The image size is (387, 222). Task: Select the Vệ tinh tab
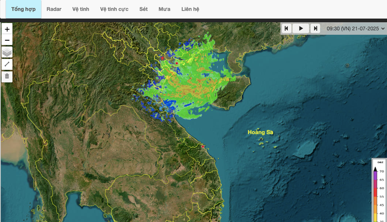tap(81, 9)
